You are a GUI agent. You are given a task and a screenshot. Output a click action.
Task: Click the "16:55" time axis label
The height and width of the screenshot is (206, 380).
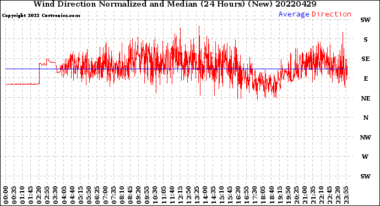coord(247,195)
